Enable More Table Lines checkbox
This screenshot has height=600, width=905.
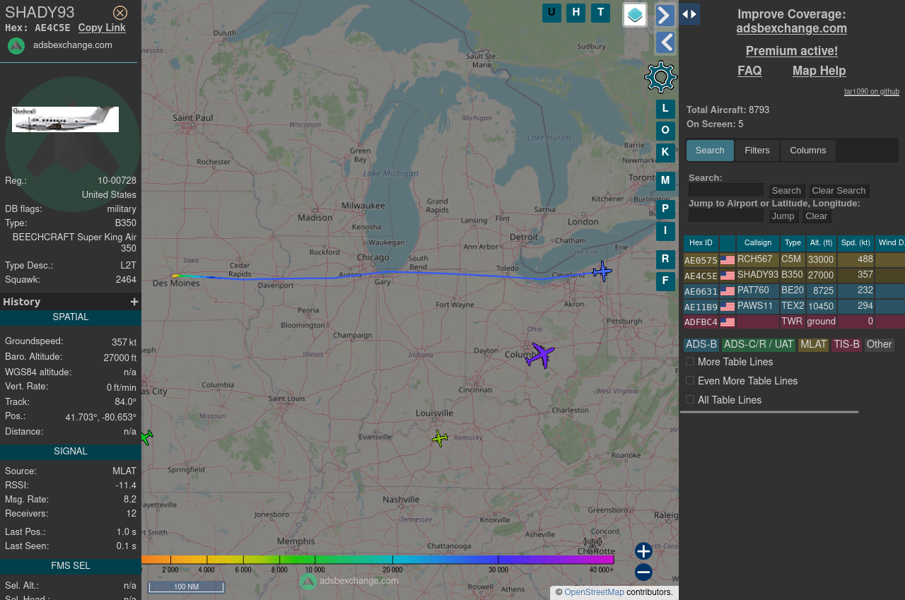coord(690,361)
